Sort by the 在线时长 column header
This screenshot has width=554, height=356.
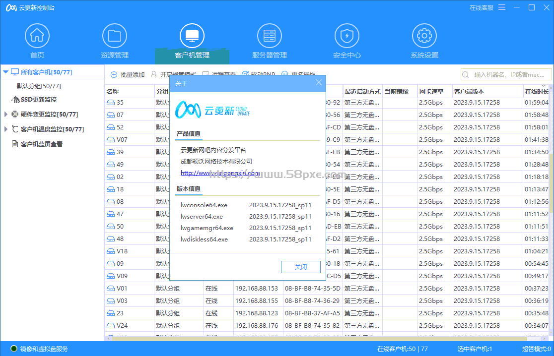pos(536,91)
